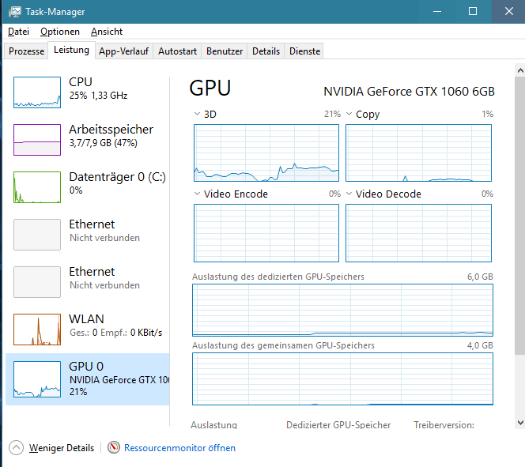Open the 3D engine dropdown chevron
The height and width of the screenshot is (467, 525).
click(197, 114)
